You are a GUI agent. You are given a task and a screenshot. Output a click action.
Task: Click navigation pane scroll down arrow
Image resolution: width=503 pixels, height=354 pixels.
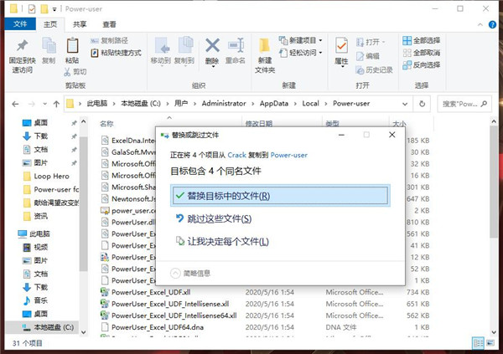coord(83,332)
